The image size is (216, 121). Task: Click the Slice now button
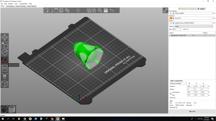[x=192, y=111]
